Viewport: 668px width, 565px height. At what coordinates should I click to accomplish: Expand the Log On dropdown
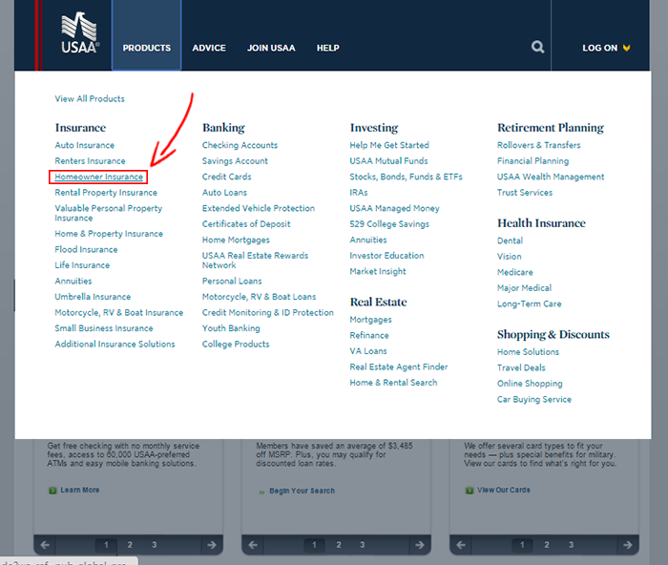tap(606, 48)
